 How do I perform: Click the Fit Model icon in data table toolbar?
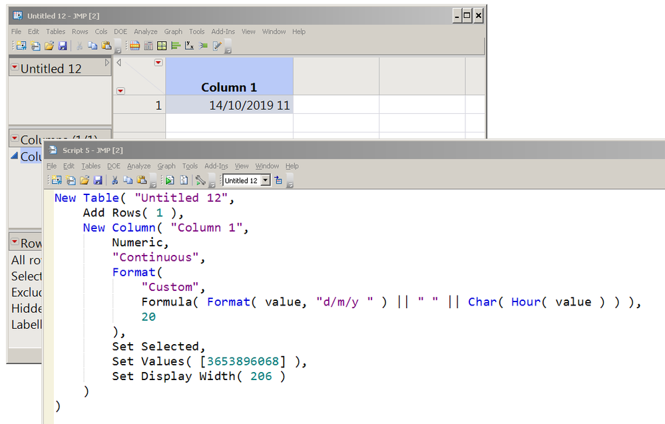point(203,46)
